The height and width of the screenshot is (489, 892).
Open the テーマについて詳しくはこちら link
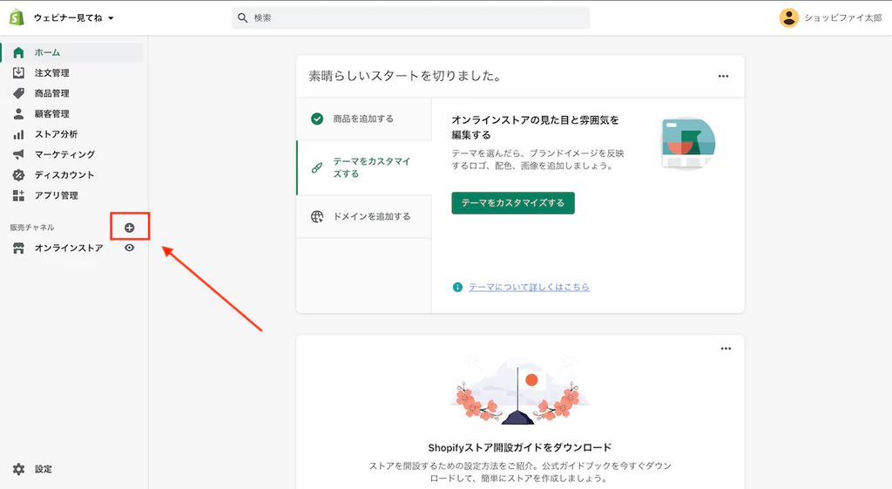(x=529, y=288)
